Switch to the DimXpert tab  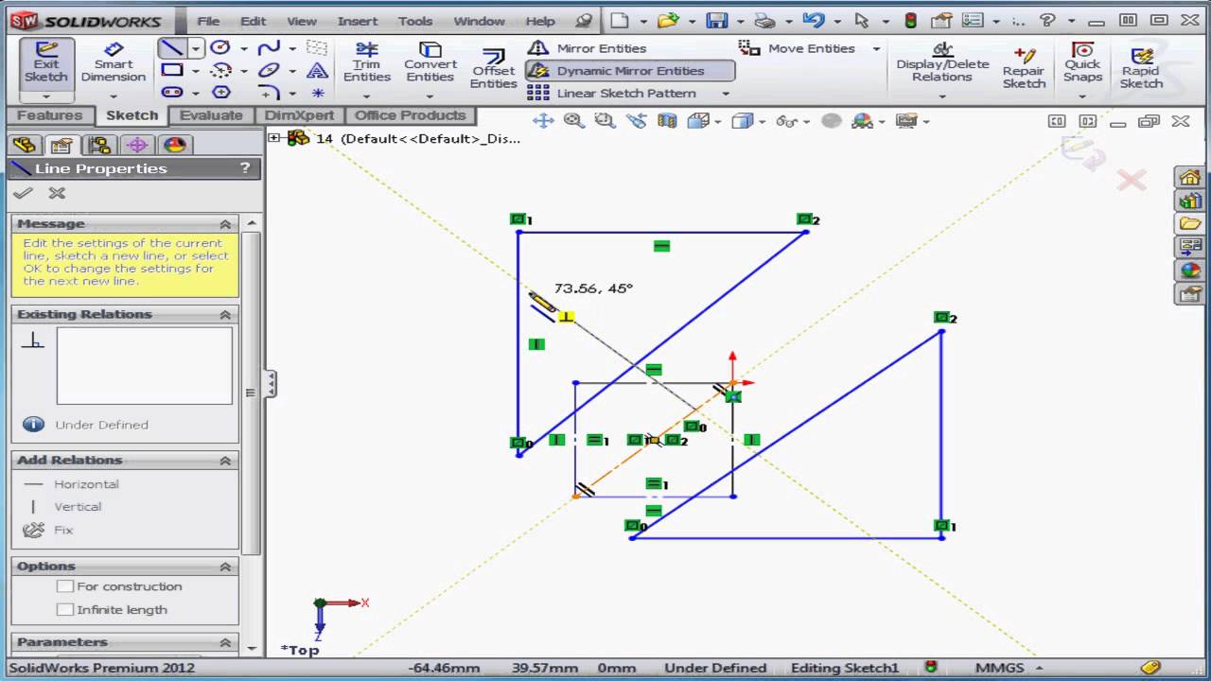[299, 115]
